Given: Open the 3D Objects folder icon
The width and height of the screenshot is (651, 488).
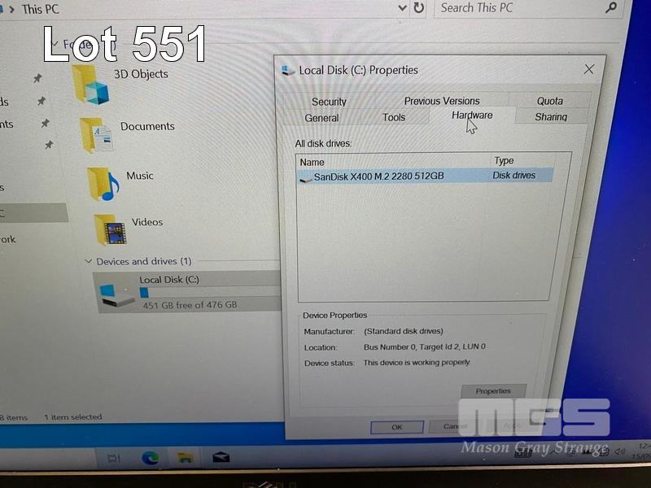Looking at the screenshot, I should pos(90,84).
